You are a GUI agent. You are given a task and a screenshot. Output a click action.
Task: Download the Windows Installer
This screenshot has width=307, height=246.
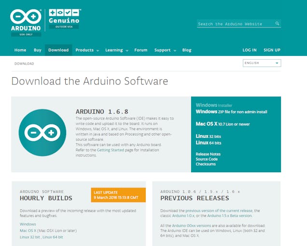pos(214,105)
